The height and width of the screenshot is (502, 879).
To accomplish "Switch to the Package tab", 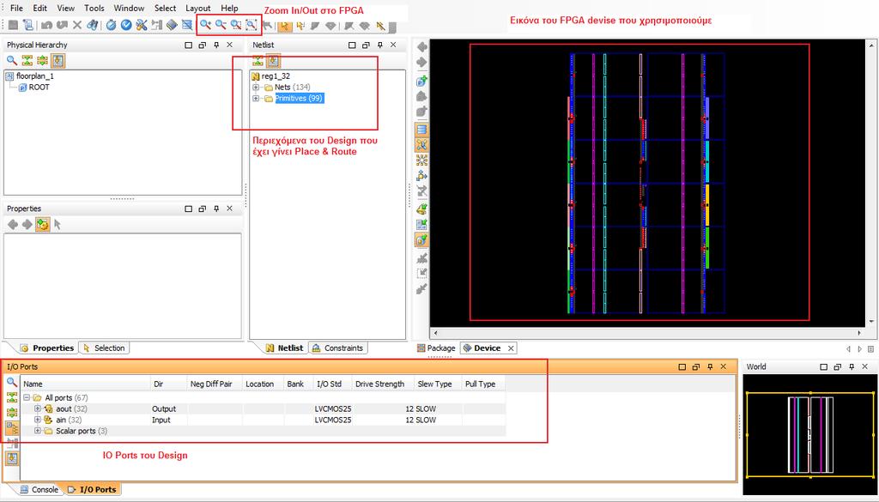I will point(436,348).
